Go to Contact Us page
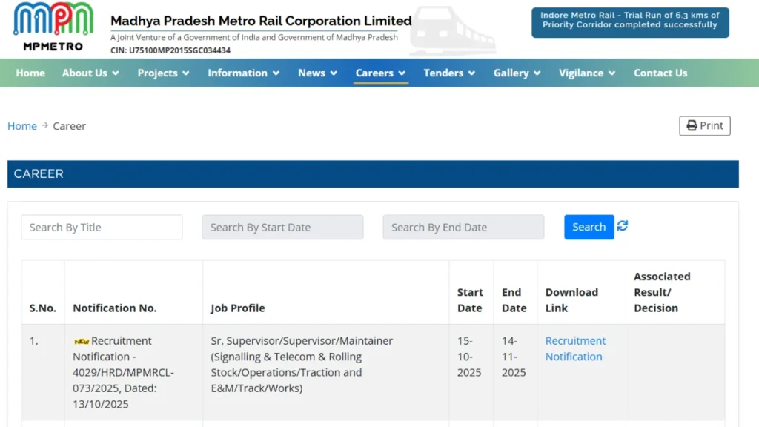759x427 pixels. 660,73
